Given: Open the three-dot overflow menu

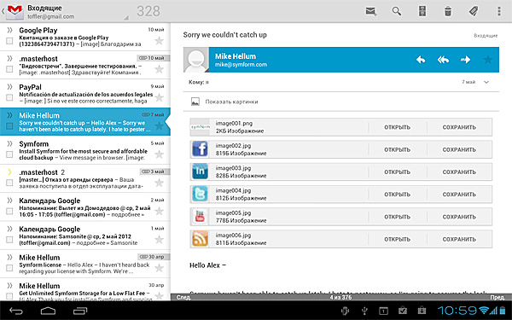Looking at the screenshot, I should 499,11.
